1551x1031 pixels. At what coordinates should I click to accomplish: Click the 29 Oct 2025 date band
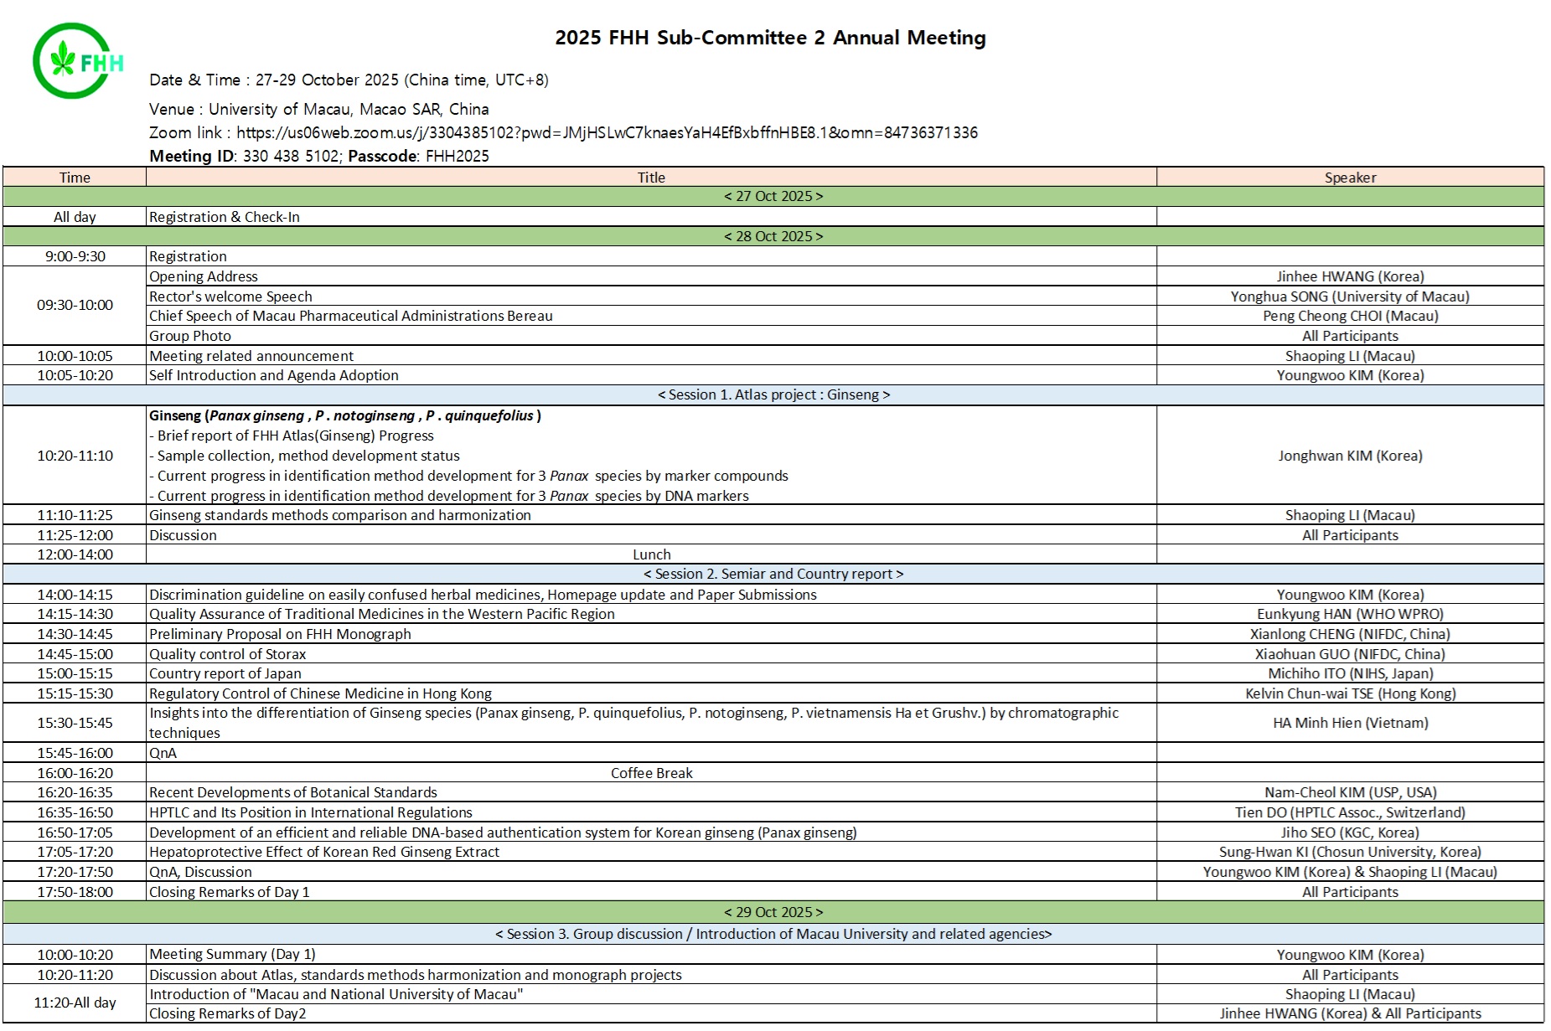click(x=773, y=912)
